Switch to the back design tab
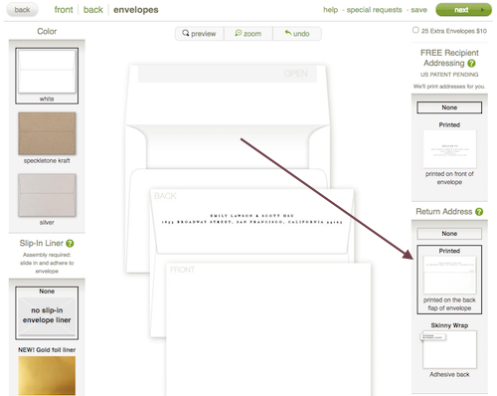Screen dimensions: 497x396 (93, 10)
